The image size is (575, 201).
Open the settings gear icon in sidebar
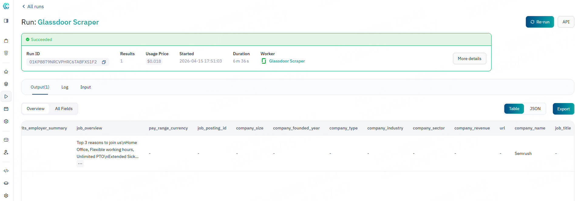click(6, 196)
